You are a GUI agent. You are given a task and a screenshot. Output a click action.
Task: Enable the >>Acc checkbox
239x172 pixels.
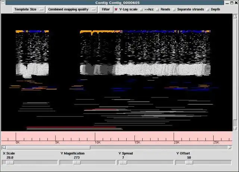coord(141,9)
